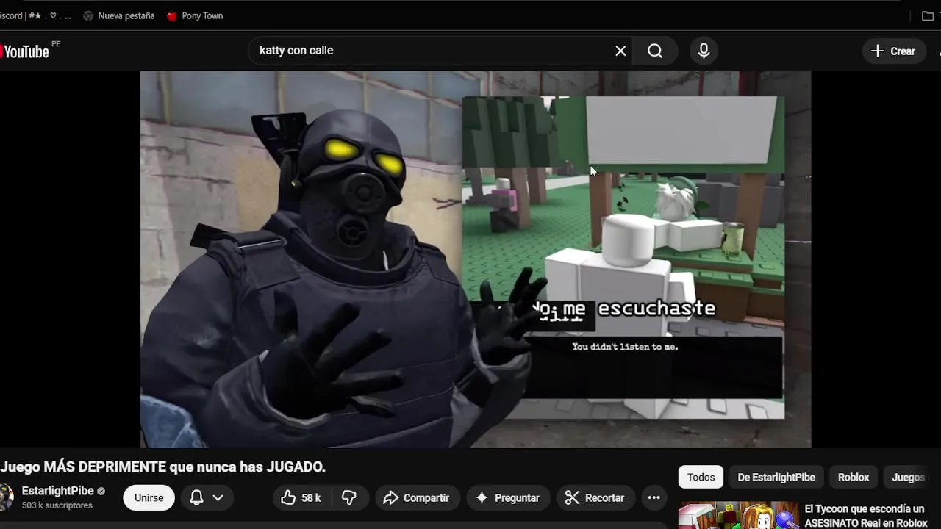This screenshot has width=941, height=529.
Task: Share the video via Compartir
Action: pos(417,497)
